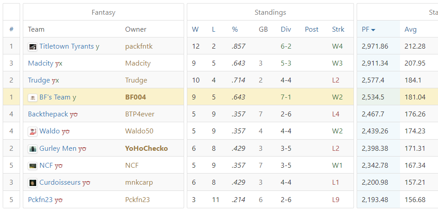Click the Waldo team avatar icon
Viewport: 438px width, 215px height.
(x=33, y=131)
